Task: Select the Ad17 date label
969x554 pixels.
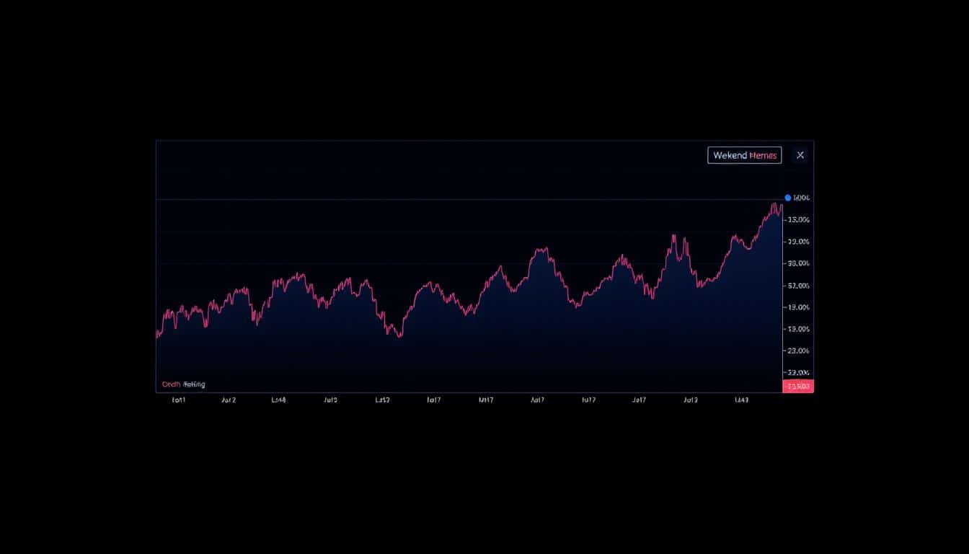Action: point(537,399)
